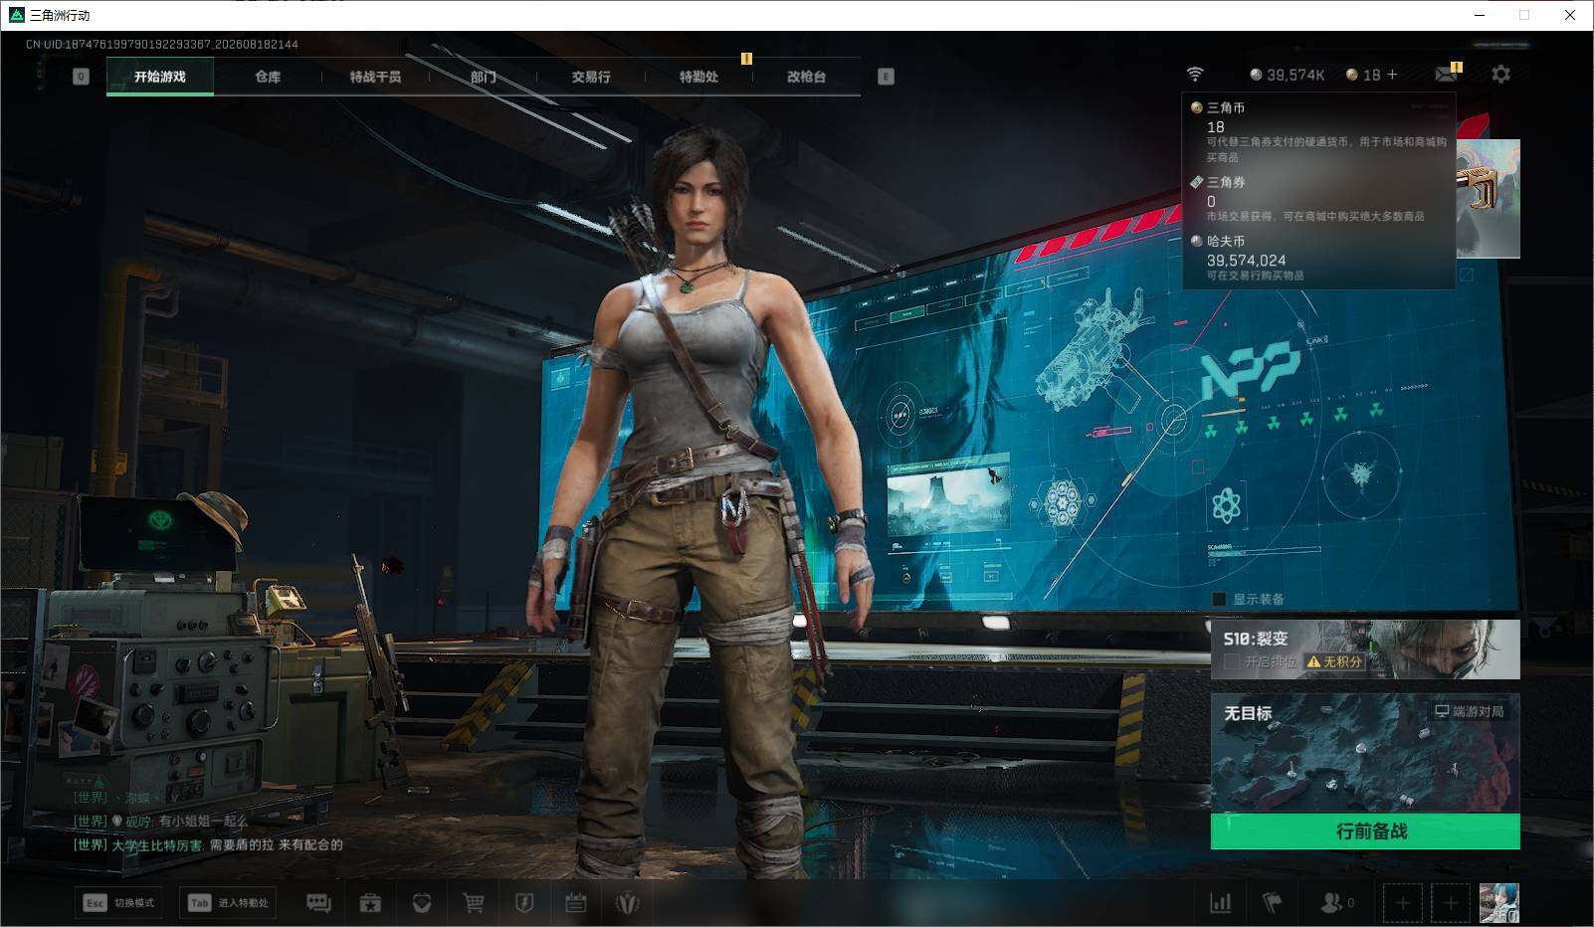
Task: Select the 开始游戏 tab
Action: [160, 77]
